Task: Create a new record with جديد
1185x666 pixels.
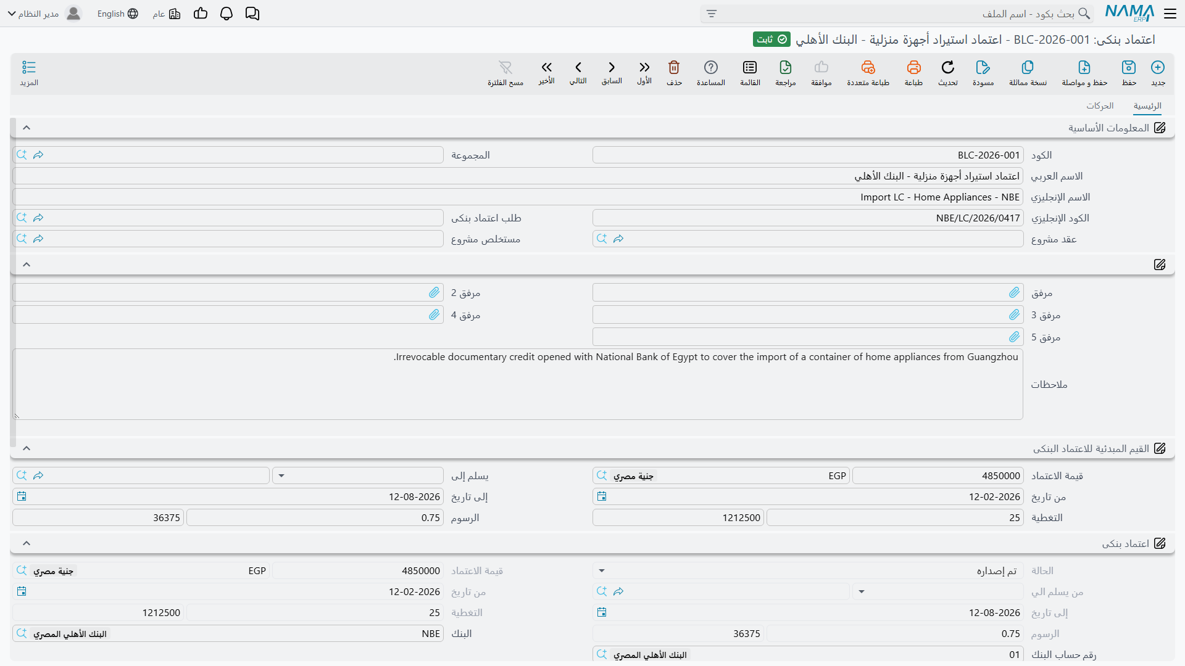Action: tap(1158, 73)
